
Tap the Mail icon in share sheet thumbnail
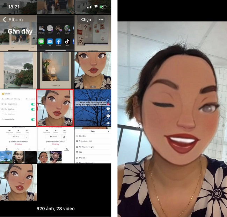(50, 42)
